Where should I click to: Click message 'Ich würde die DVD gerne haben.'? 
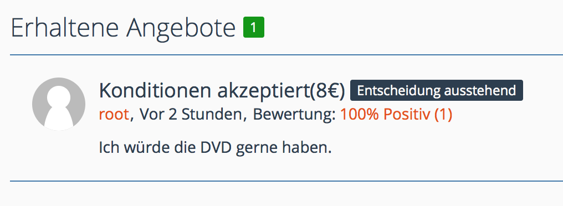(x=215, y=147)
